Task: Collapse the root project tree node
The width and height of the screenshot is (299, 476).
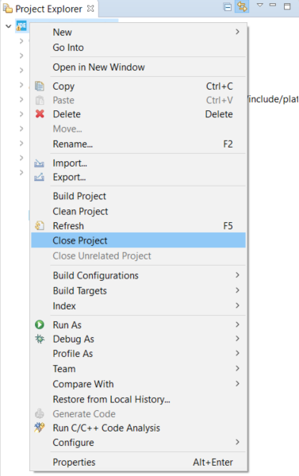Action: point(9,26)
